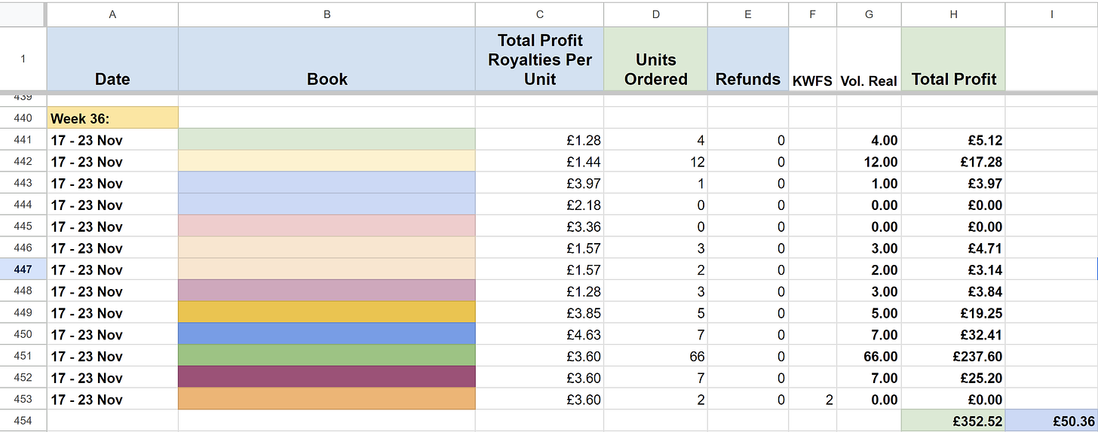Select the £4.63 royalties cell
Image resolution: width=1098 pixels, height=432 pixels.
(539, 334)
